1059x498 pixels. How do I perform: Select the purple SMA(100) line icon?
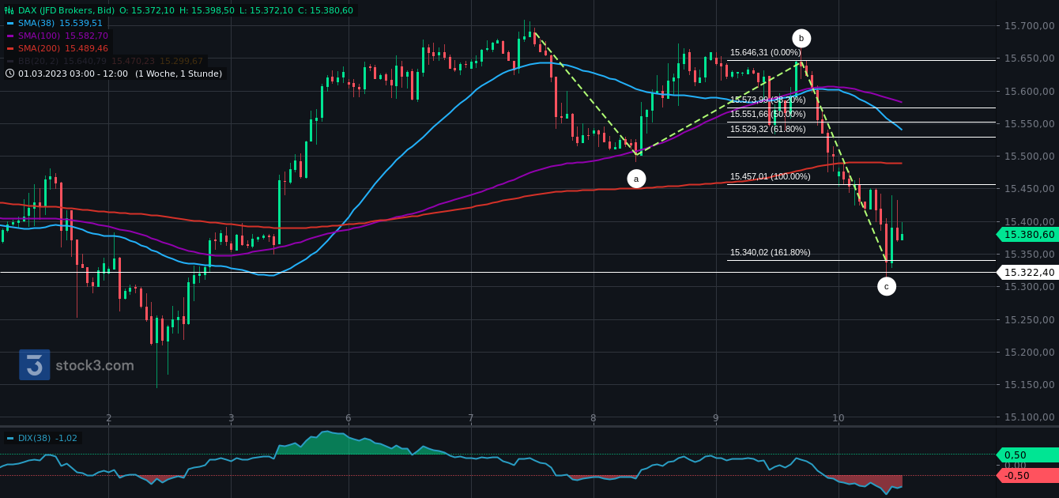(9, 36)
